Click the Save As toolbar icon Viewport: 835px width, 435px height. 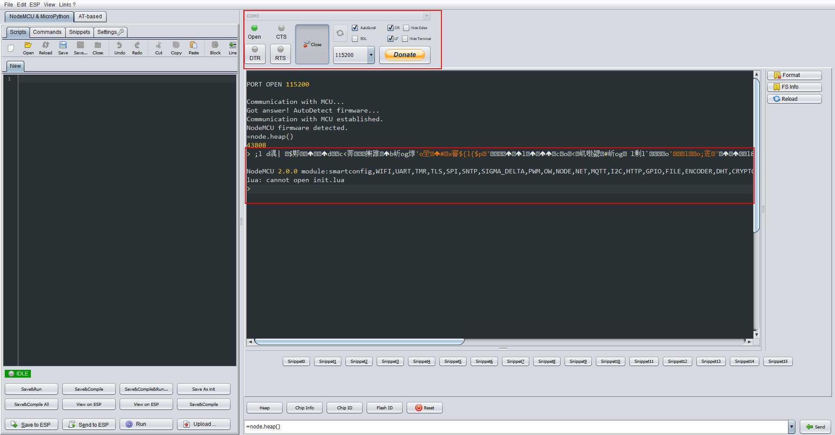coord(80,48)
